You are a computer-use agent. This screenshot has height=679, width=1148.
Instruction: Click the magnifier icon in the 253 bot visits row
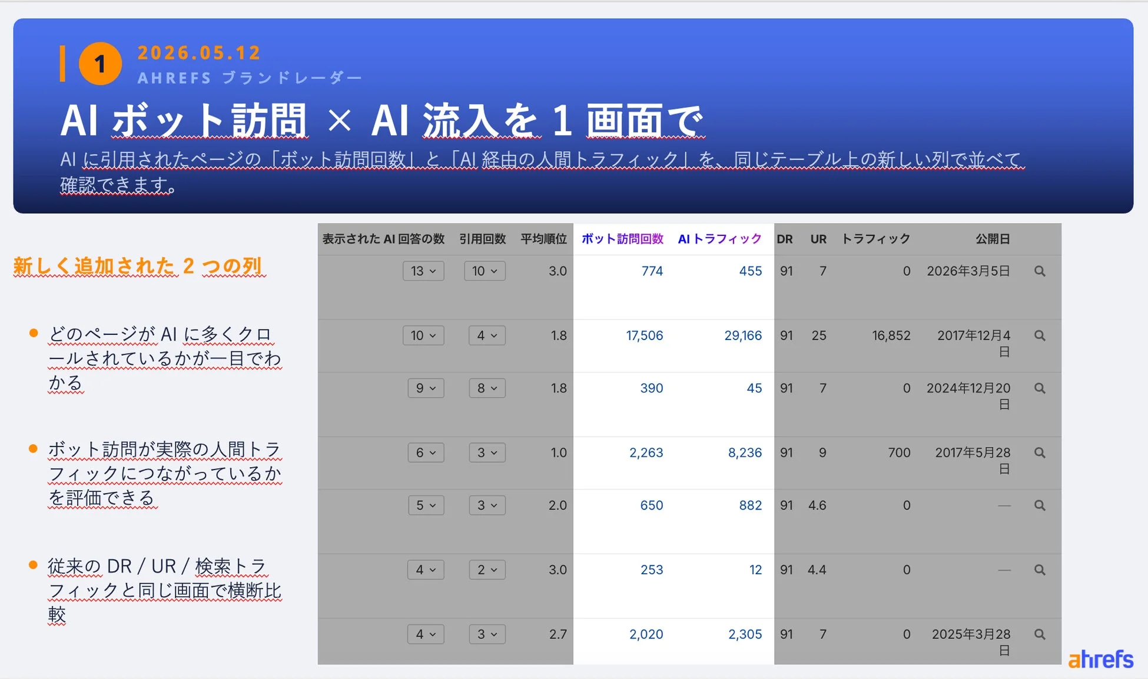(x=1040, y=570)
